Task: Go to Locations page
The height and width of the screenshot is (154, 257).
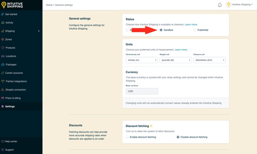Action: point(11,56)
